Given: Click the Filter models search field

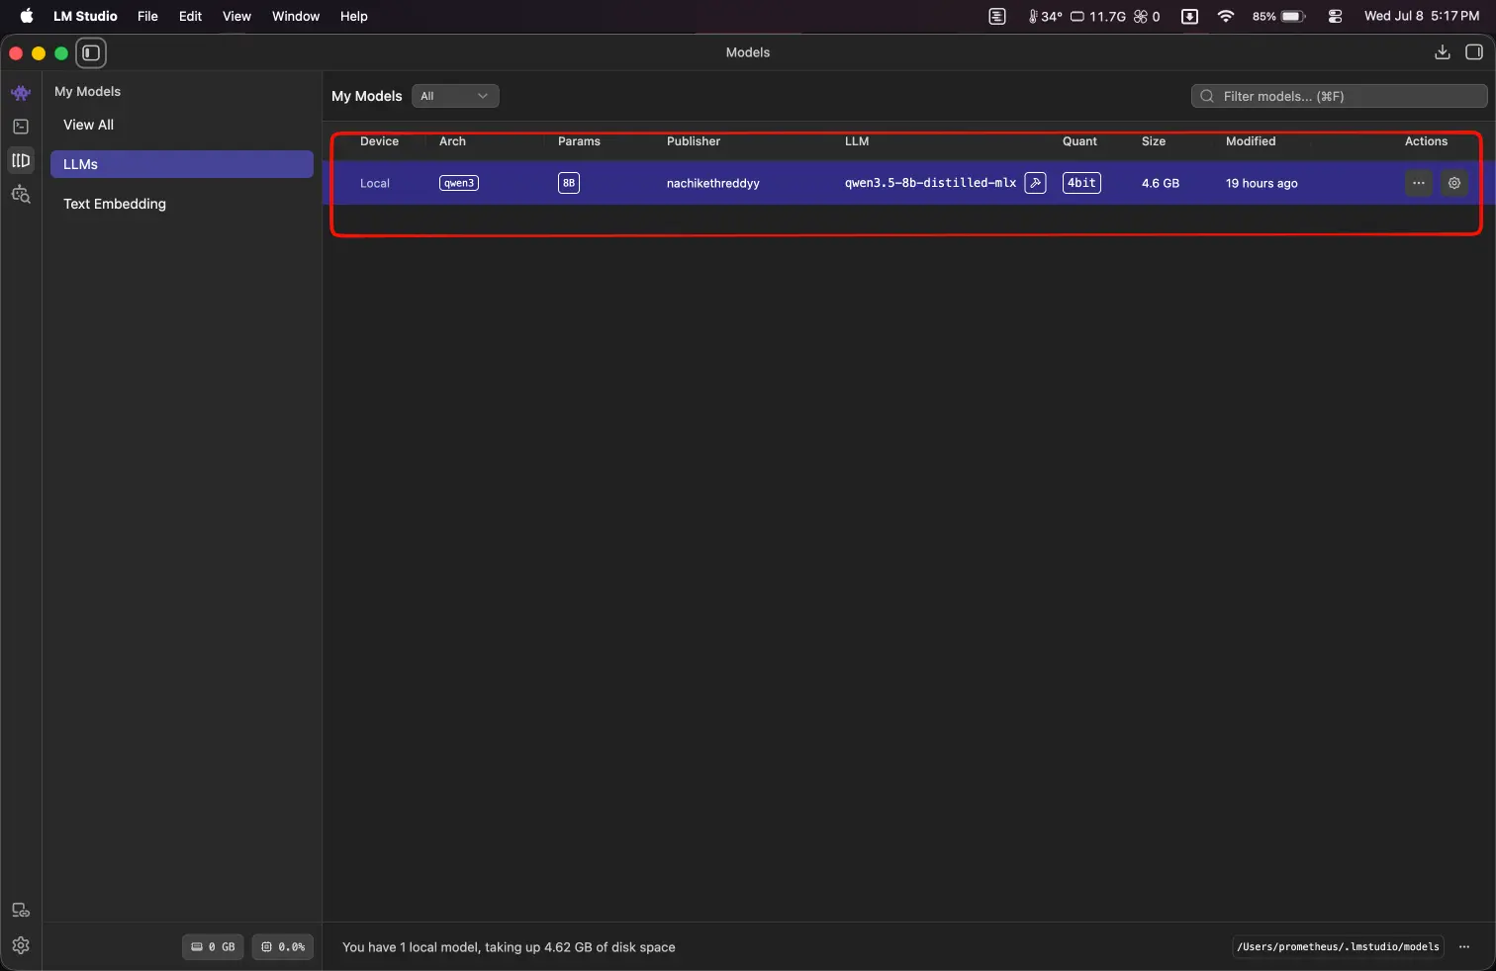Looking at the screenshot, I should (1340, 96).
